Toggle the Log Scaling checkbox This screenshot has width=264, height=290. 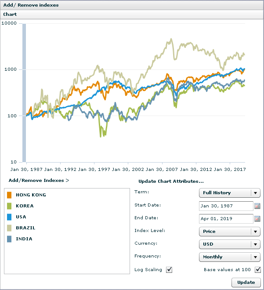pos(169,270)
